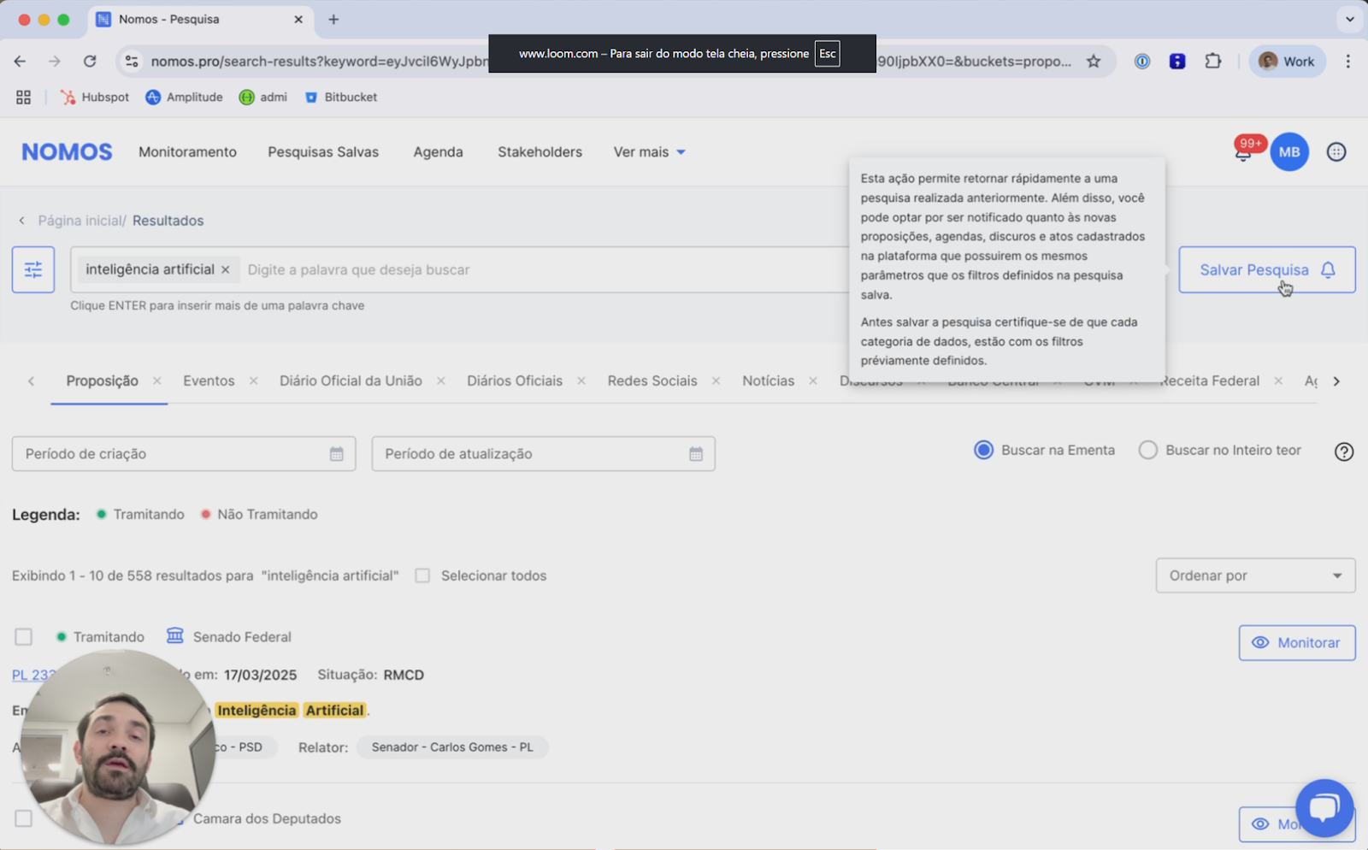1368x850 pixels.
Task: Open the Work profile menu
Action: click(1287, 61)
